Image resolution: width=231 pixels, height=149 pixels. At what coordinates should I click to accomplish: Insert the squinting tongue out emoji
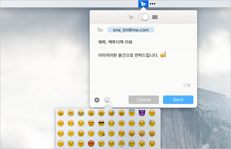pyautogui.click(x=152, y=133)
